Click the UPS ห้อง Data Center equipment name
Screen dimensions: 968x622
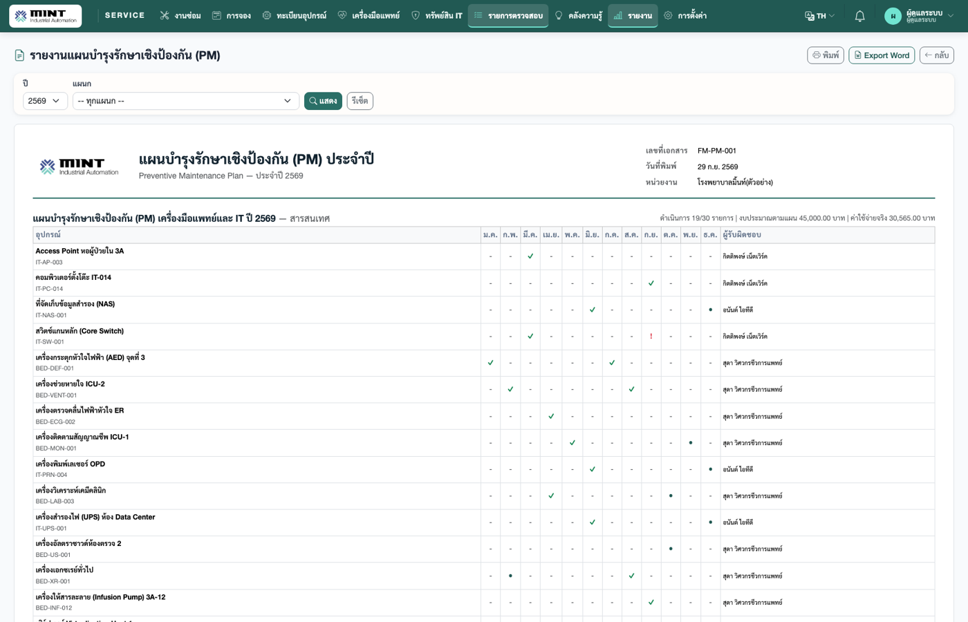95,517
